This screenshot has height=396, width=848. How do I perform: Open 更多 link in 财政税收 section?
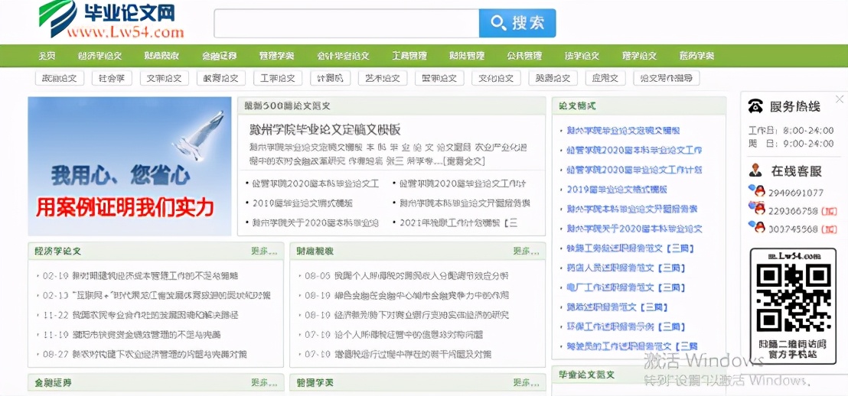pyautogui.click(x=527, y=252)
